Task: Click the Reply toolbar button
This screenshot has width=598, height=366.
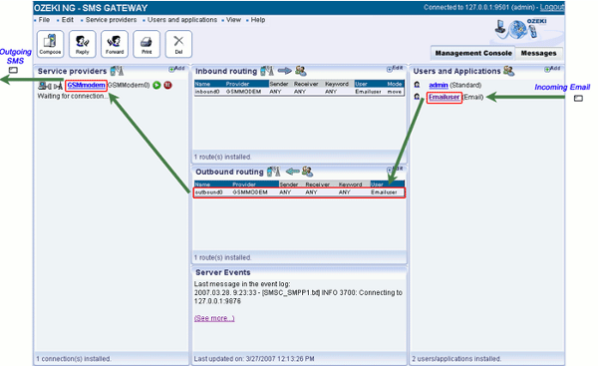Action: point(82,44)
